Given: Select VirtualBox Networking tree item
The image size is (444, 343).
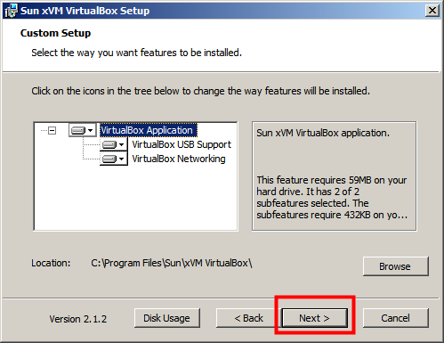Looking at the screenshot, I should pyautogui.click(x=179, y=159).
